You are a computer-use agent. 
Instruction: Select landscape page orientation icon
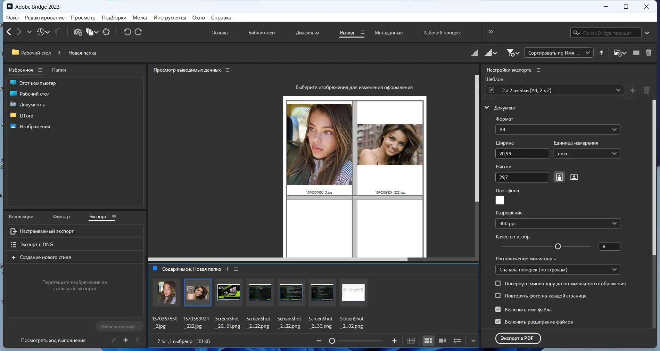point(574,177)
